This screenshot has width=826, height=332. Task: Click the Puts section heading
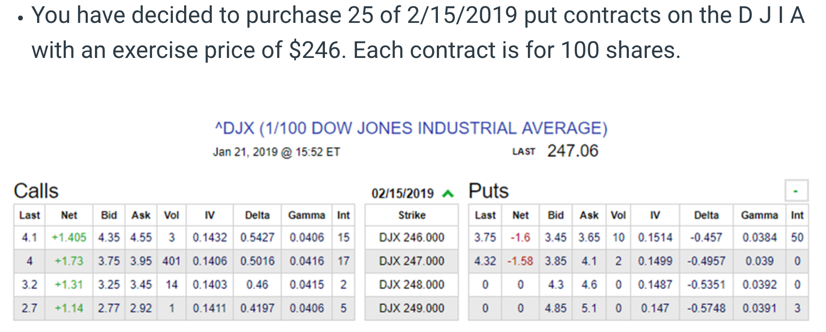488,191
